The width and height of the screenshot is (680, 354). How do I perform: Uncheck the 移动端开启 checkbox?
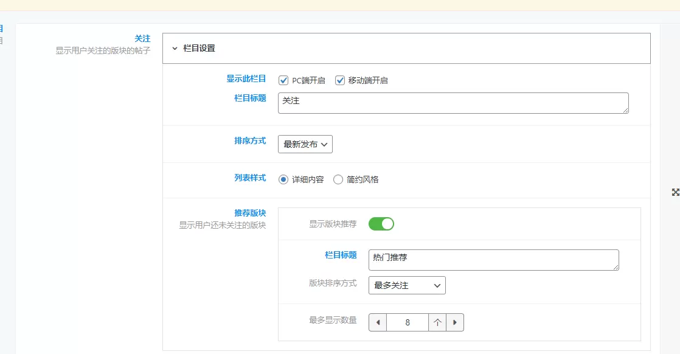339,80
